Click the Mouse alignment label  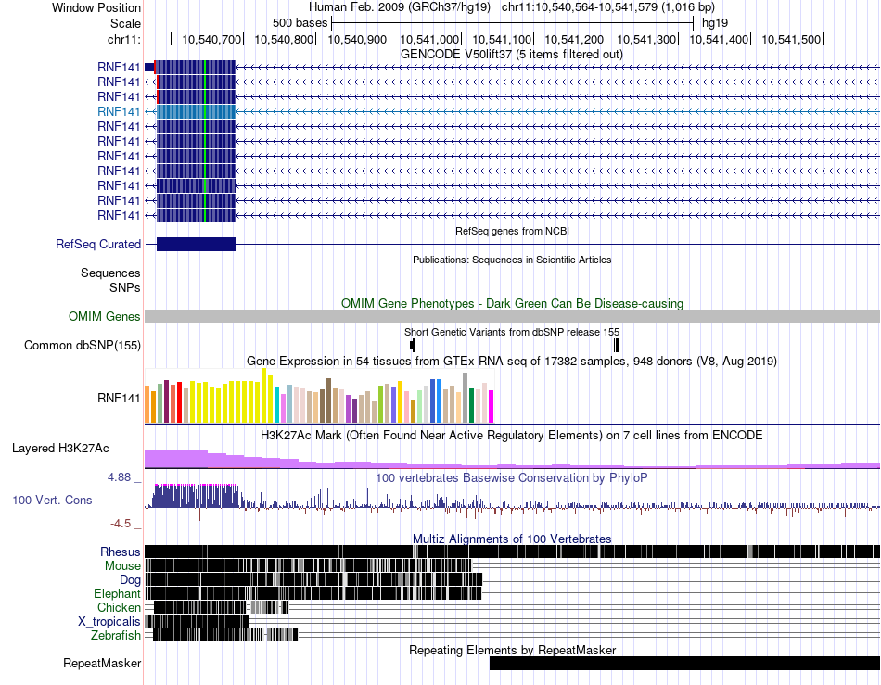tap(122, 566)
